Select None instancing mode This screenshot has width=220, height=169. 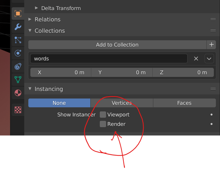coord(59,103)
